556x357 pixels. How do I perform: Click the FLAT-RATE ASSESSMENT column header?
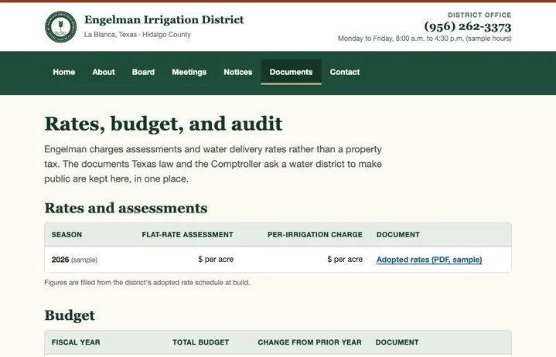[188, 234]
